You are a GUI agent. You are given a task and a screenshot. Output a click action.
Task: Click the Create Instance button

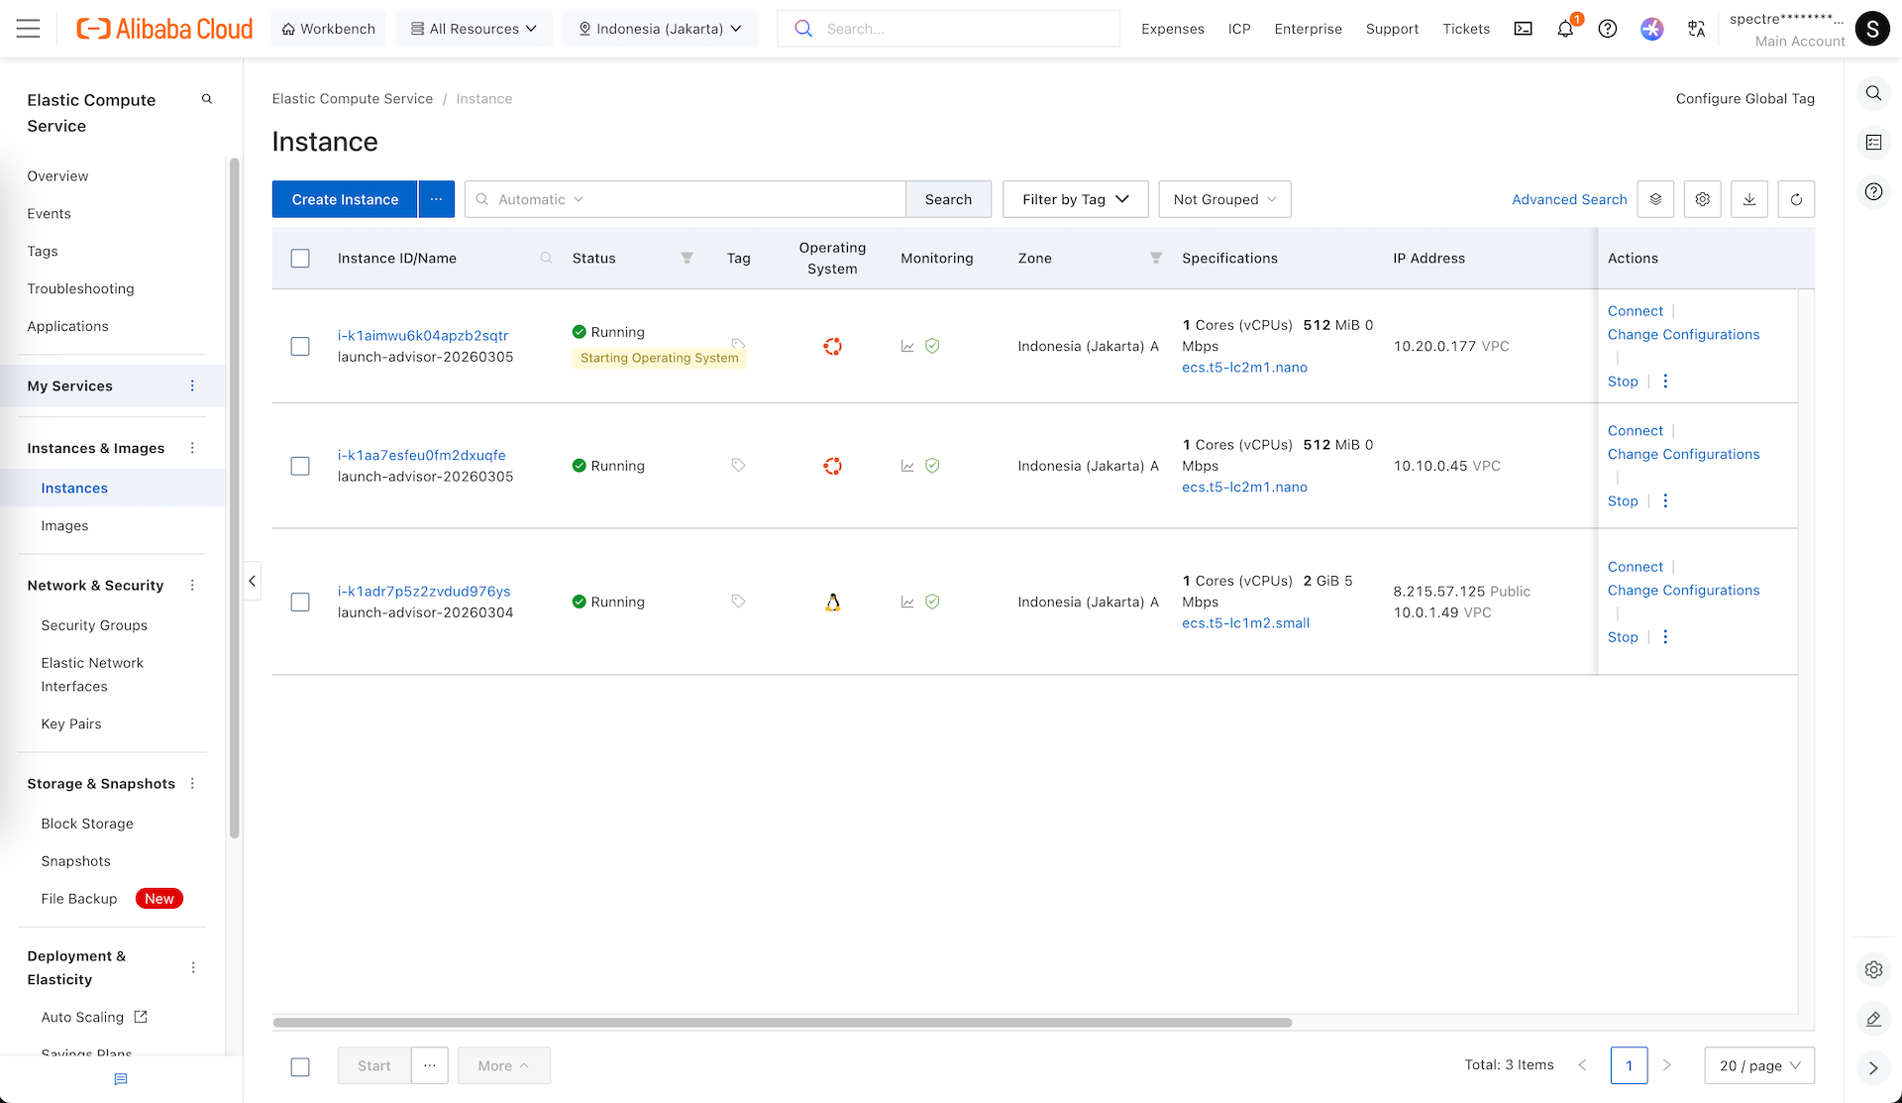click(x=345, y=199)
